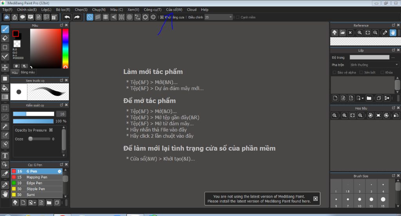
Task: Open G Pen brush settings gear
Action: [60, 171]
